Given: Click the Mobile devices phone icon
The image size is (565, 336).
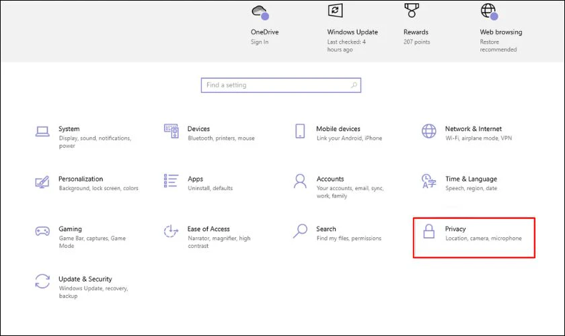Looking at the screenshot, I should click(x=300, y=131).
